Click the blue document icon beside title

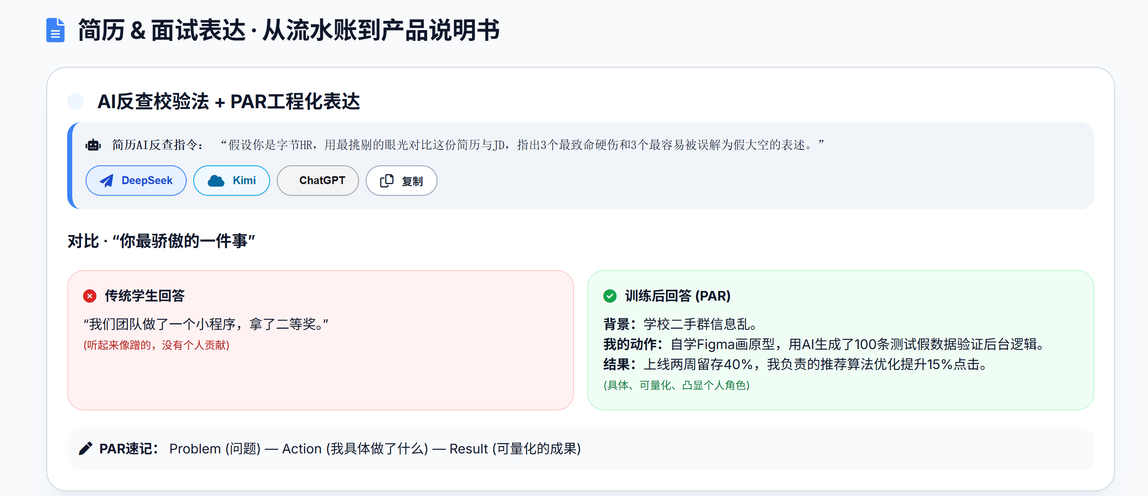[55, 30]
